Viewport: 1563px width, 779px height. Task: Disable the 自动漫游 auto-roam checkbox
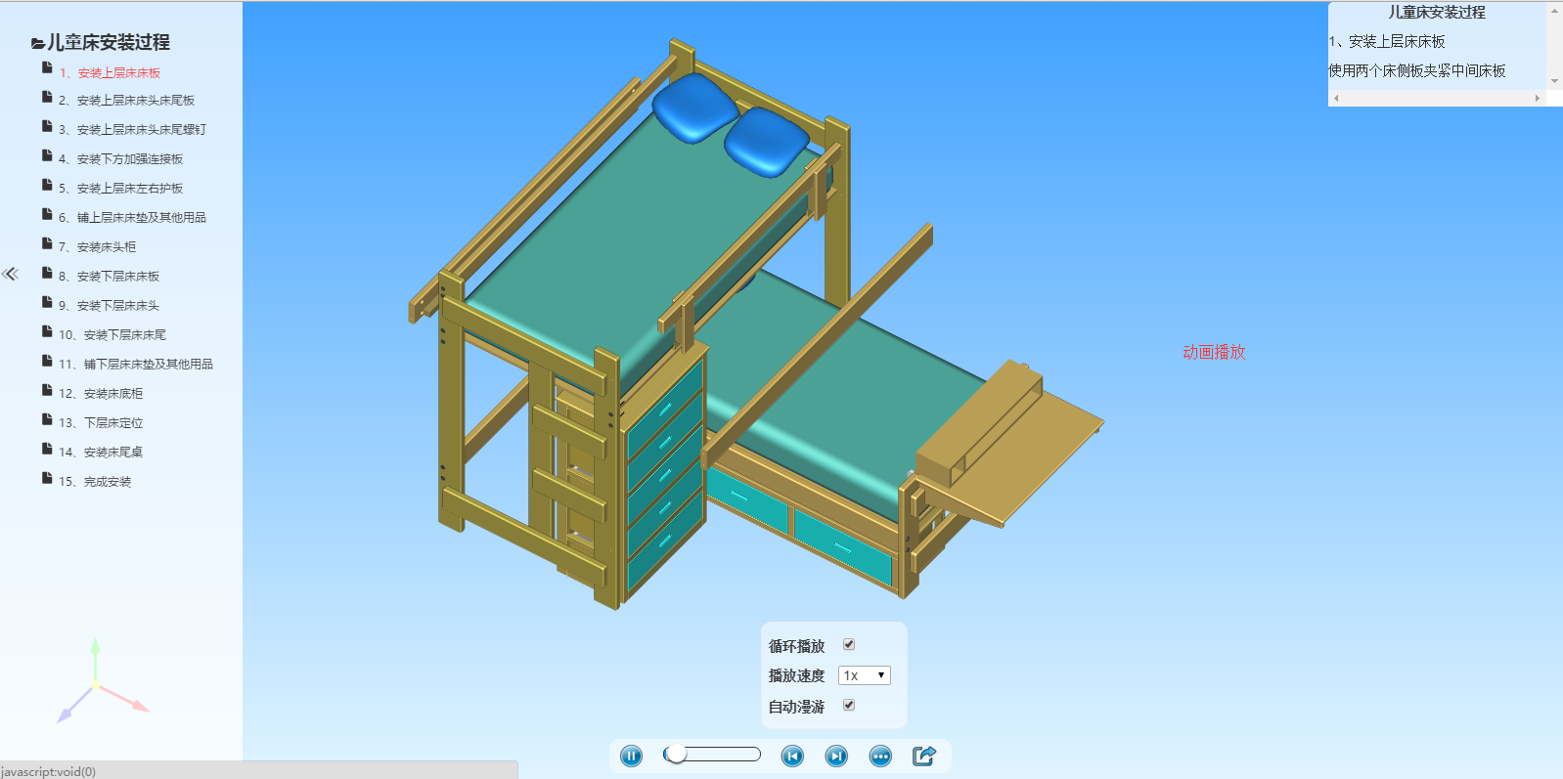(849, 706)
